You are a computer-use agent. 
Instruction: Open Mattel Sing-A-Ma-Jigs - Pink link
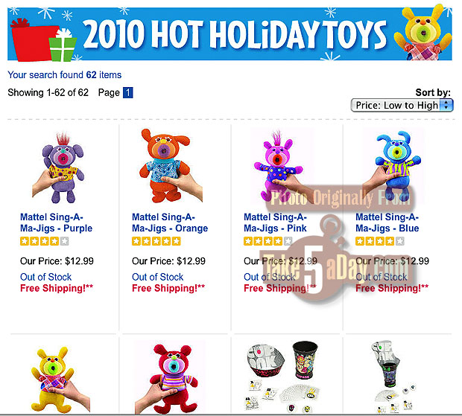tap(275, 223)
